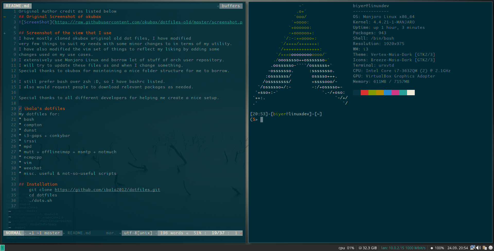Click the "Packages: 943" line
This screenshot has width=494, height=251.
click(369, 33)
